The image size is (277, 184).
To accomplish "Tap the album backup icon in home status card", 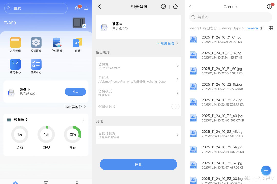I will (x=11, y=93).
